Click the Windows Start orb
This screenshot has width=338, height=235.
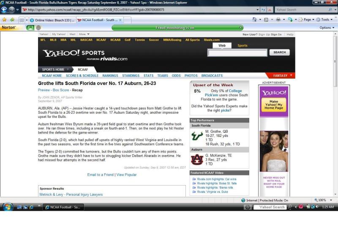pyautogui.click(x=7, y=207)
